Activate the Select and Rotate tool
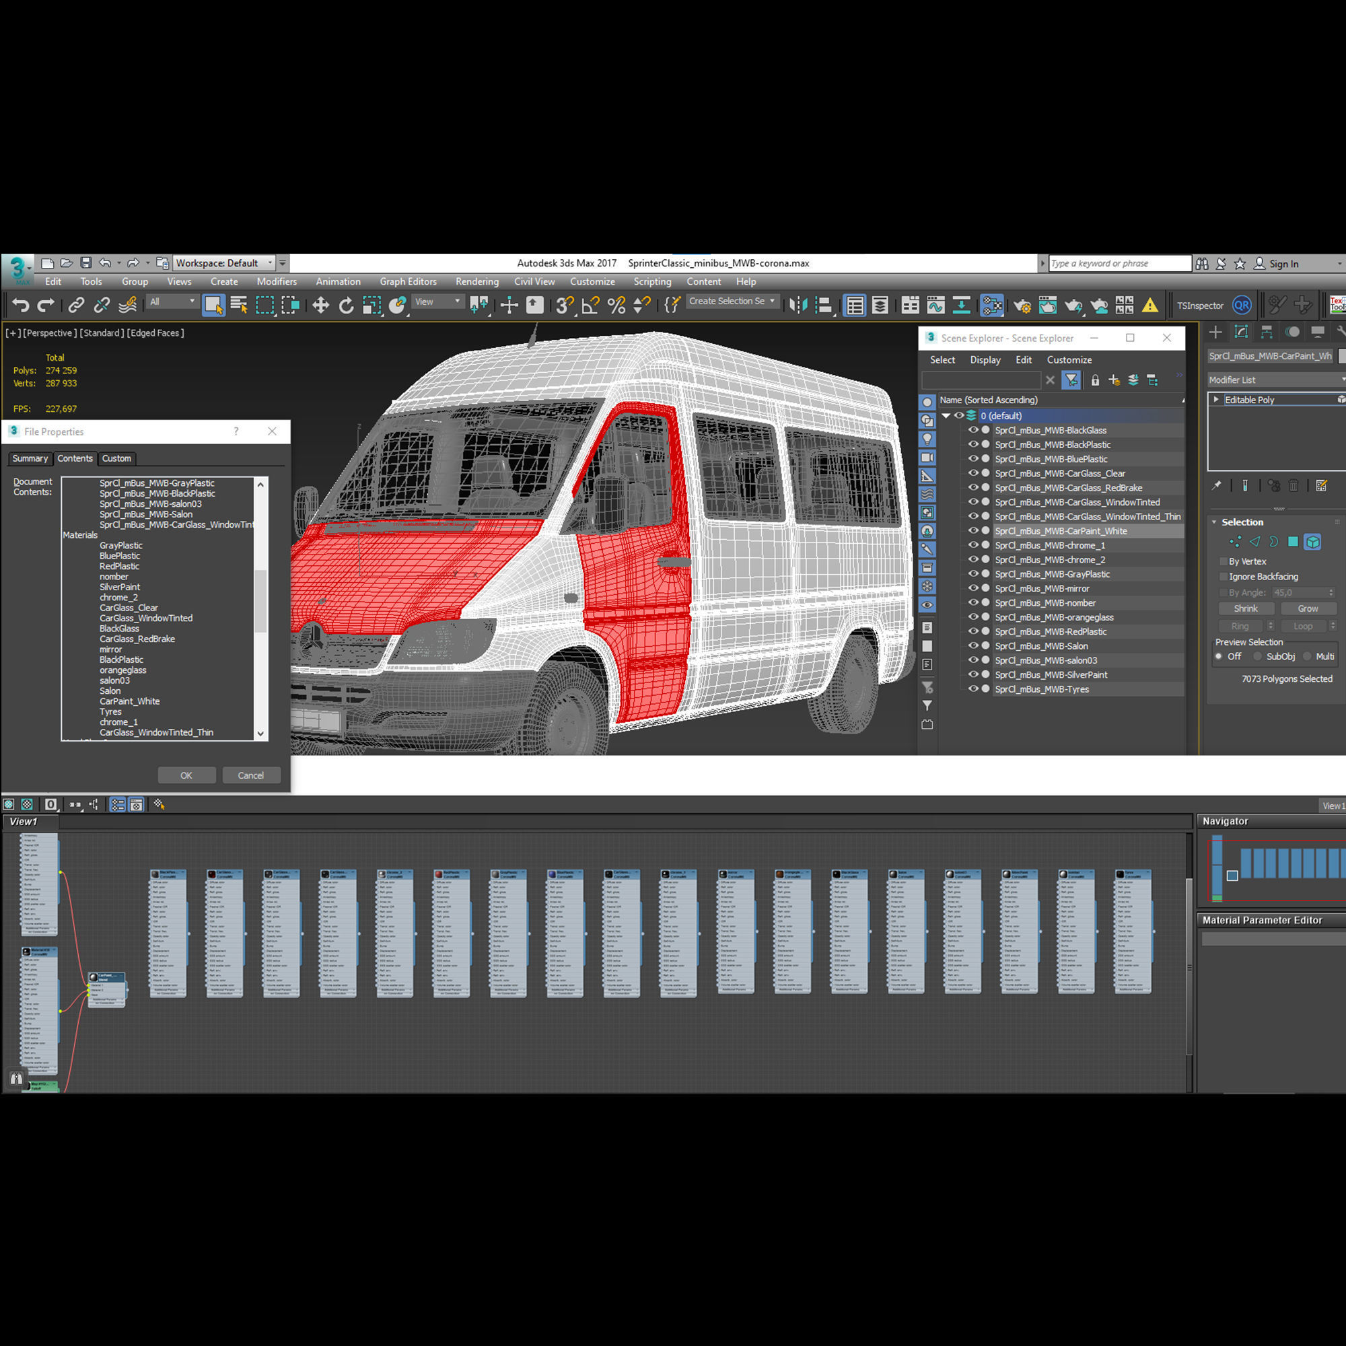1346x1346 pixels. pos(346,305)
